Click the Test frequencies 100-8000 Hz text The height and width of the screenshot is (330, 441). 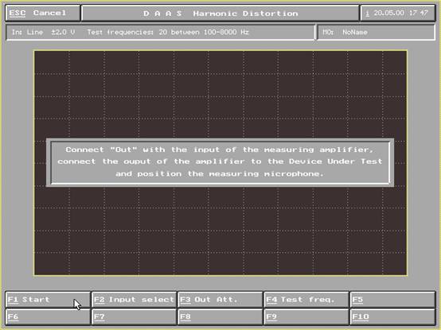[x=168, y=32]
